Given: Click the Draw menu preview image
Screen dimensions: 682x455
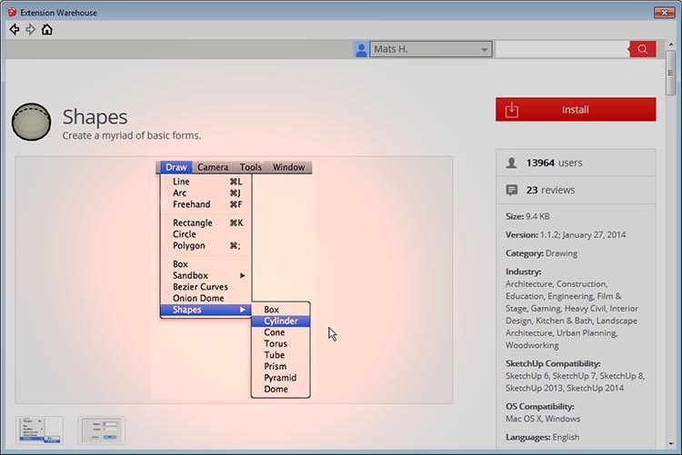Looking at the screenshot, I should click(x=234, y=280).
